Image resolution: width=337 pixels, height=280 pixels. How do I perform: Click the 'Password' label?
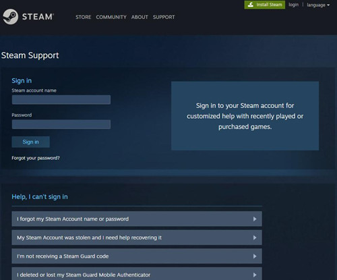coord(22,115)
